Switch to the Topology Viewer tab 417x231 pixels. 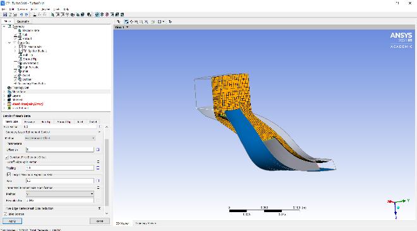[x=145, y=223]
